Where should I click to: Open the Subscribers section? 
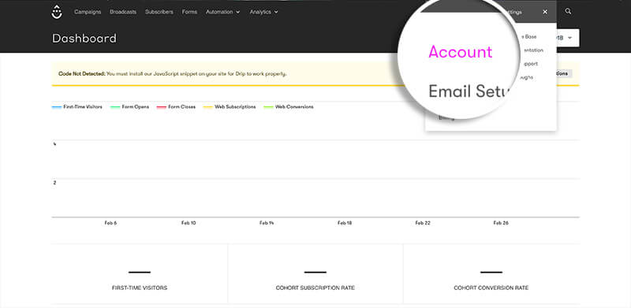click(x=159, y=12)
